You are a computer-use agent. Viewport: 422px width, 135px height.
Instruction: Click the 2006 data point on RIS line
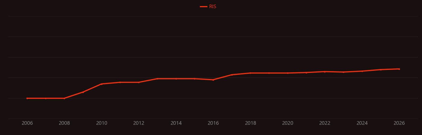click(27, 98)
